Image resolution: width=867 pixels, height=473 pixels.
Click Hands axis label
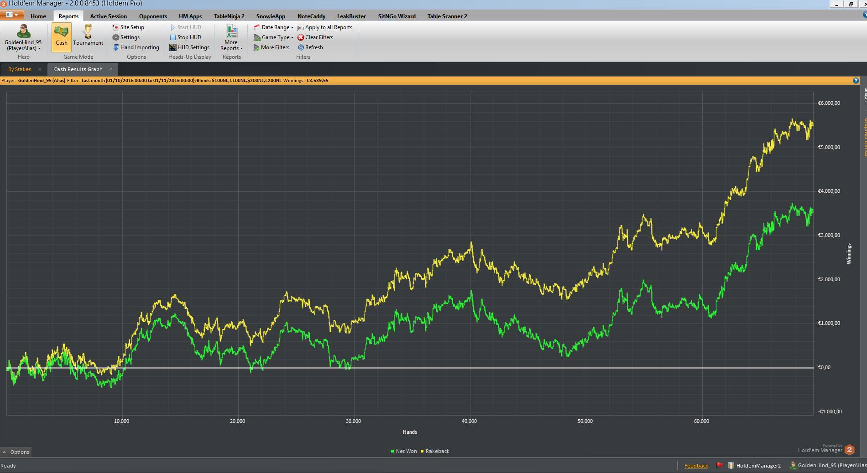pyautogui.click(x=410, y=432)
